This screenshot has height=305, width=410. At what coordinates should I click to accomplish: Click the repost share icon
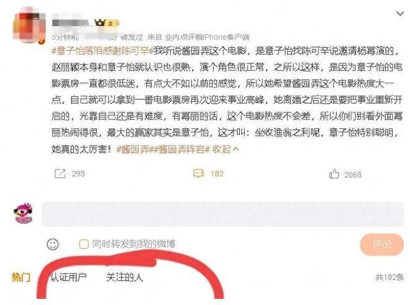pyautogui.click(x=60, y=174)
